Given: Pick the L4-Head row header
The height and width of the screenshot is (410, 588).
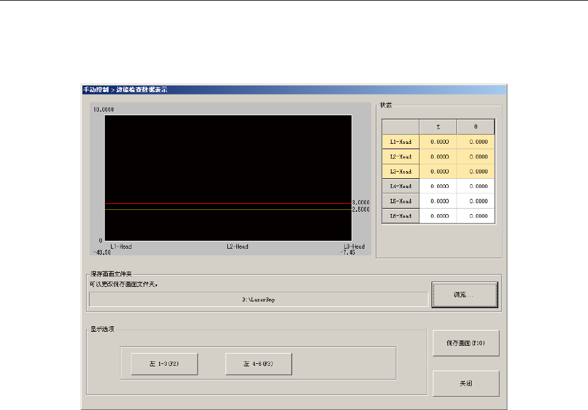Looking at the screenshot, I should click(401, 186).
